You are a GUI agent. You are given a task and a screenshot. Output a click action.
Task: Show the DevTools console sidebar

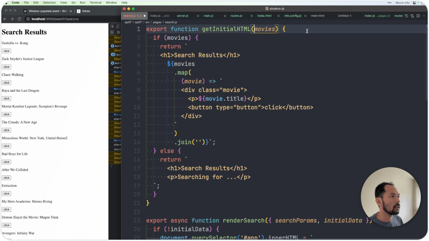coord(113,32)
